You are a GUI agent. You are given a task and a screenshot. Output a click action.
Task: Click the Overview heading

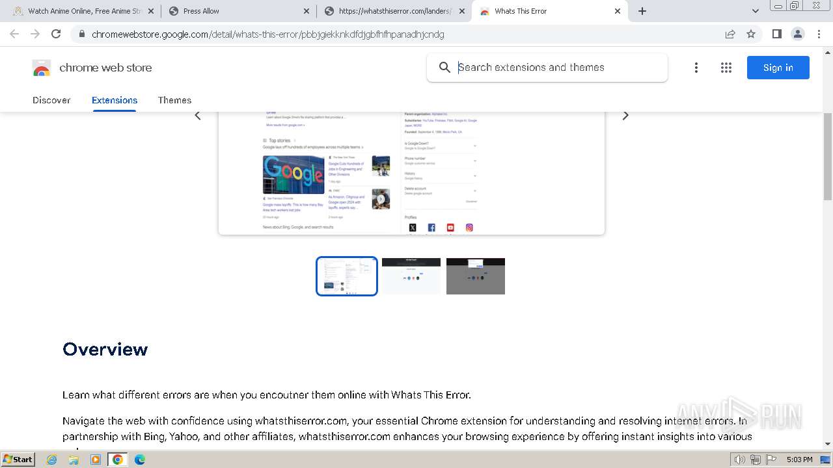pyautogui.click(x=105, y=349)
